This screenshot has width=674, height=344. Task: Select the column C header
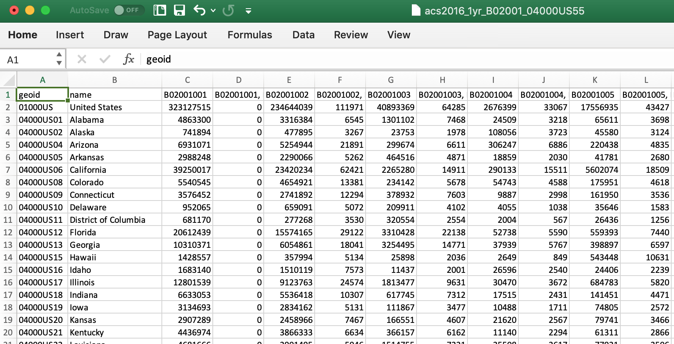187,80
